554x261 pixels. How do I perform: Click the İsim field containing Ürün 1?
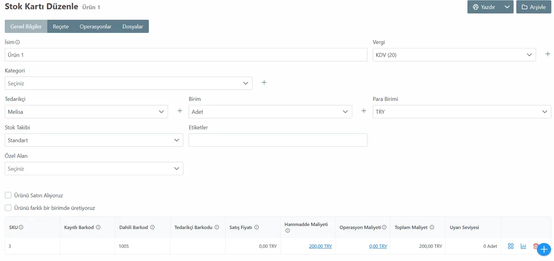point(186,55)
